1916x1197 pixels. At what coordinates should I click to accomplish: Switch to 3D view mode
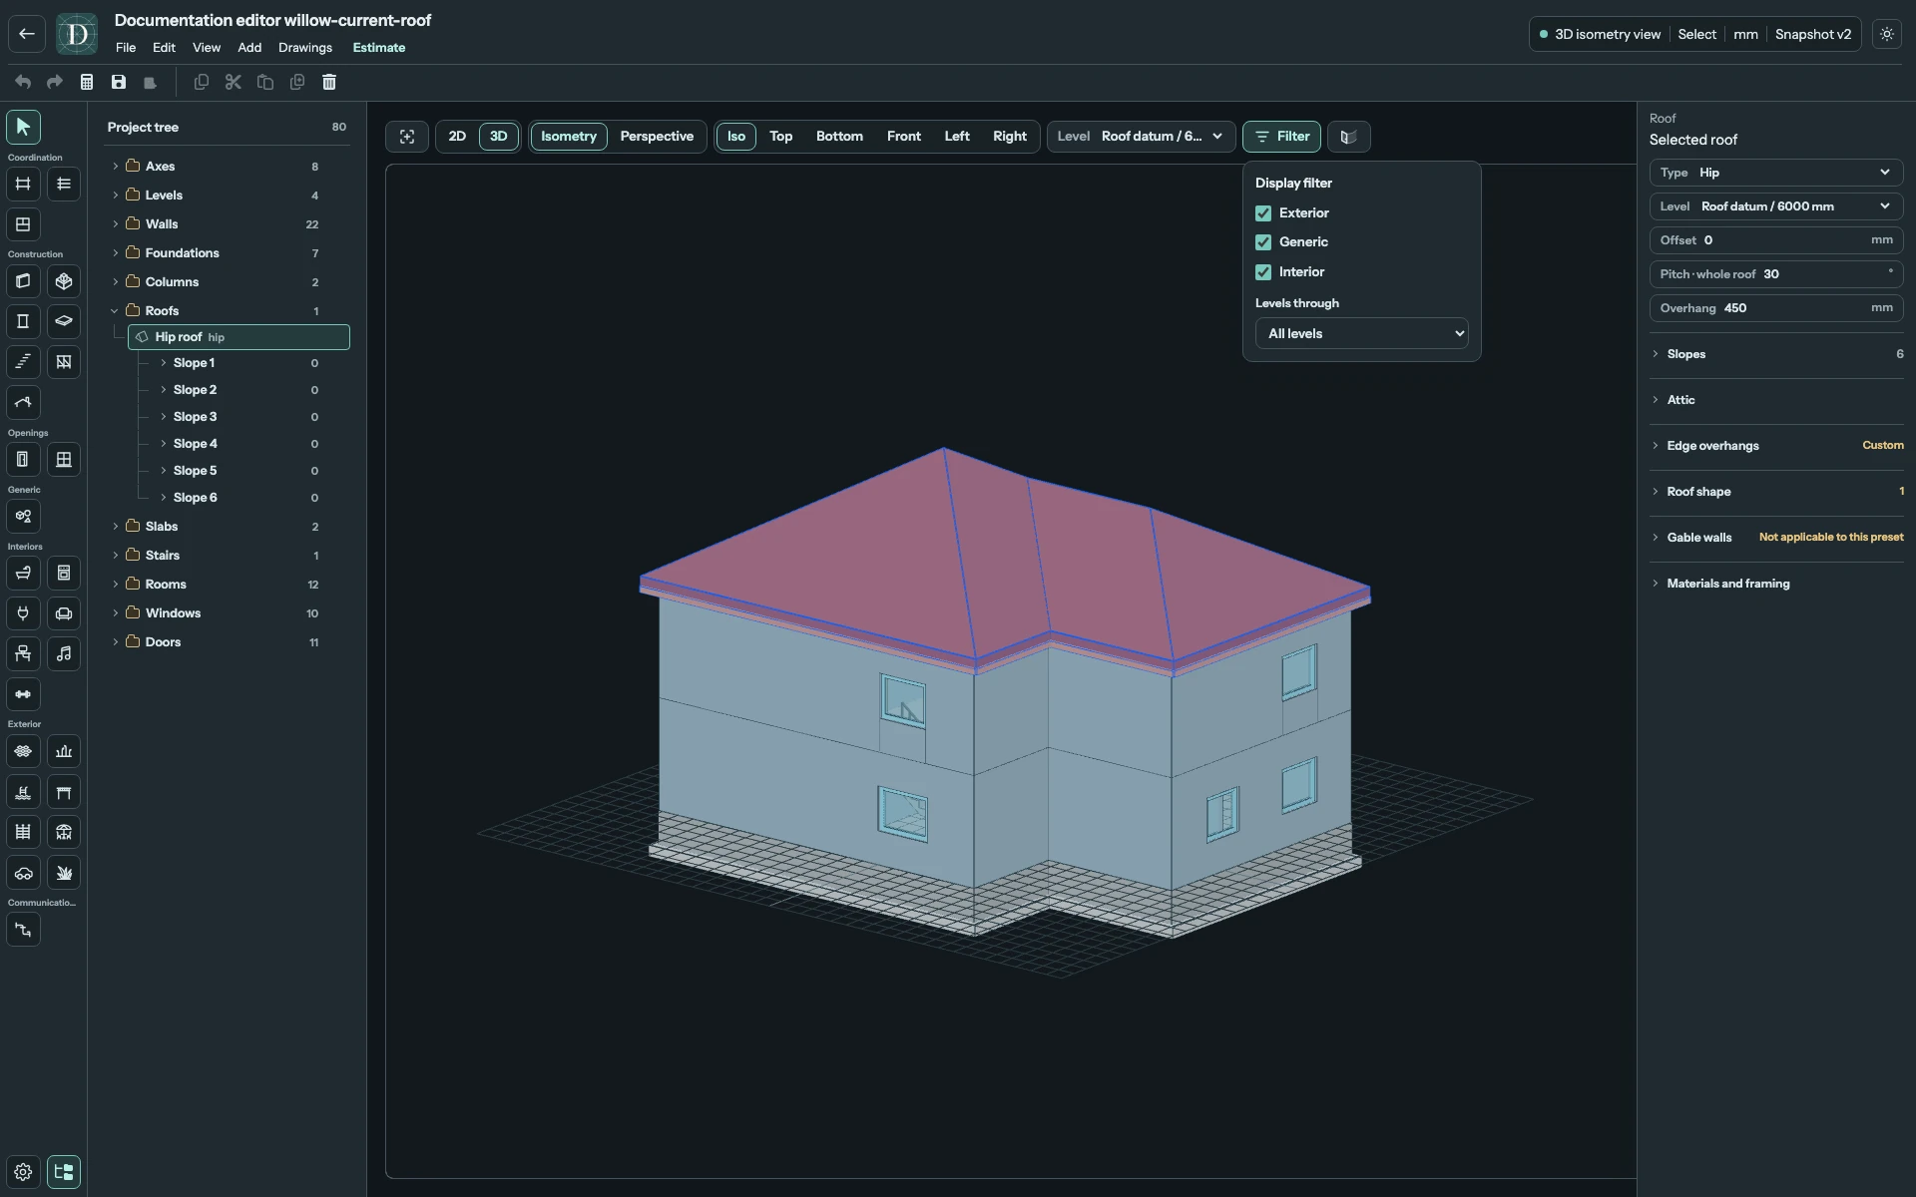(x=498, y=137)
